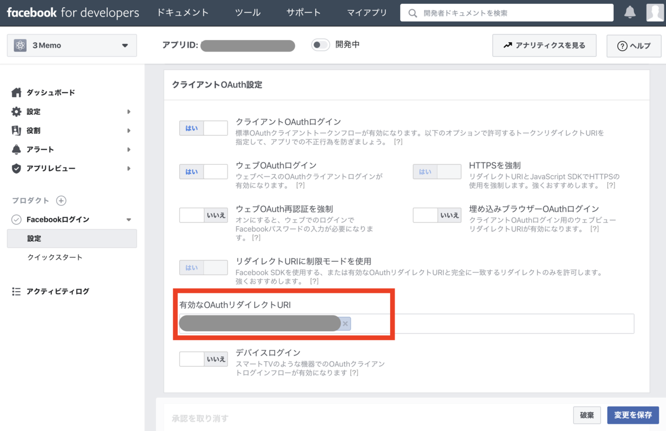
Task: Click the ヘルプ button
Action: click(634, 46)
